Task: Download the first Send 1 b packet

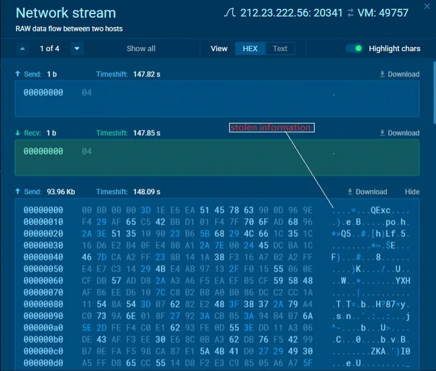Action: click(399, 74)
